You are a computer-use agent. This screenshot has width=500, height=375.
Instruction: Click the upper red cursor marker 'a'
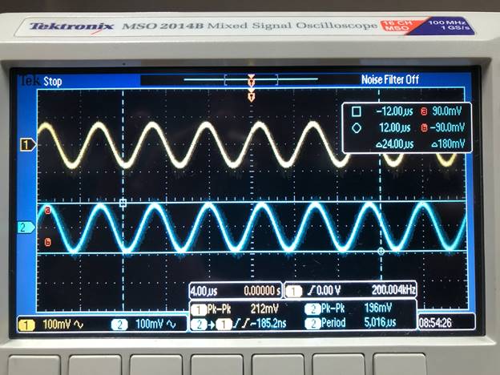(x=48, y=210)
